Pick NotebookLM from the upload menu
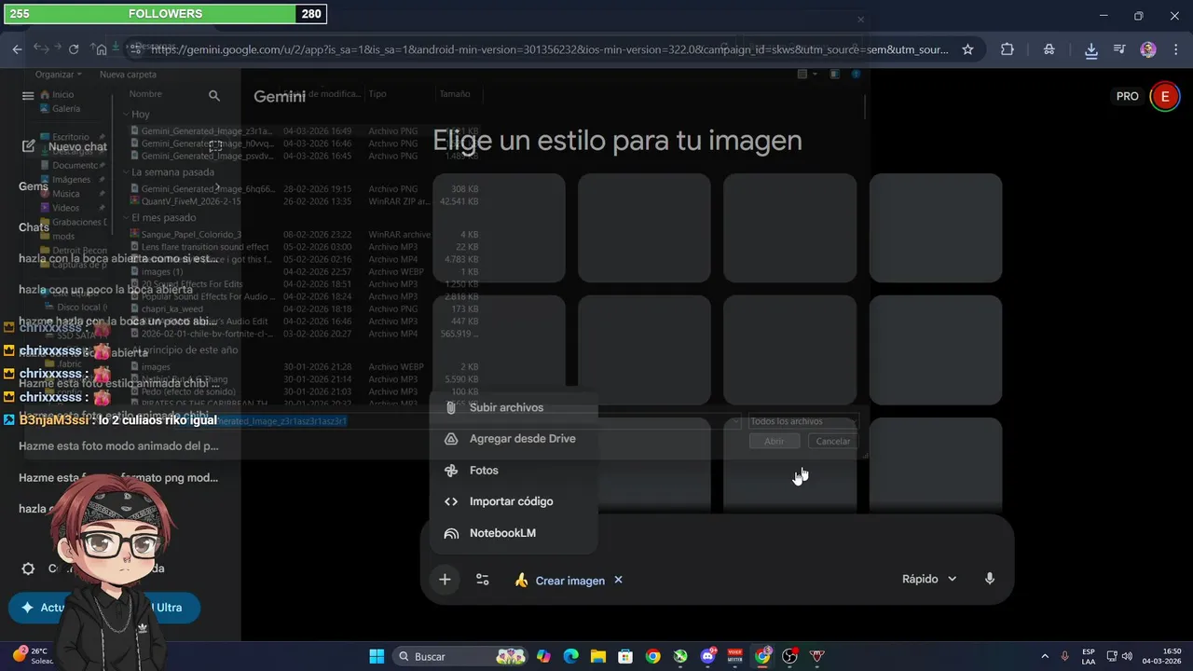 514,533
